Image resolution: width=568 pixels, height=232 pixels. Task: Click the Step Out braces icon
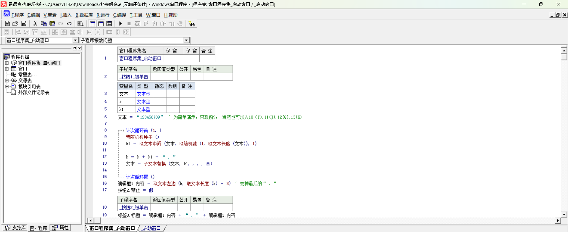163,24
